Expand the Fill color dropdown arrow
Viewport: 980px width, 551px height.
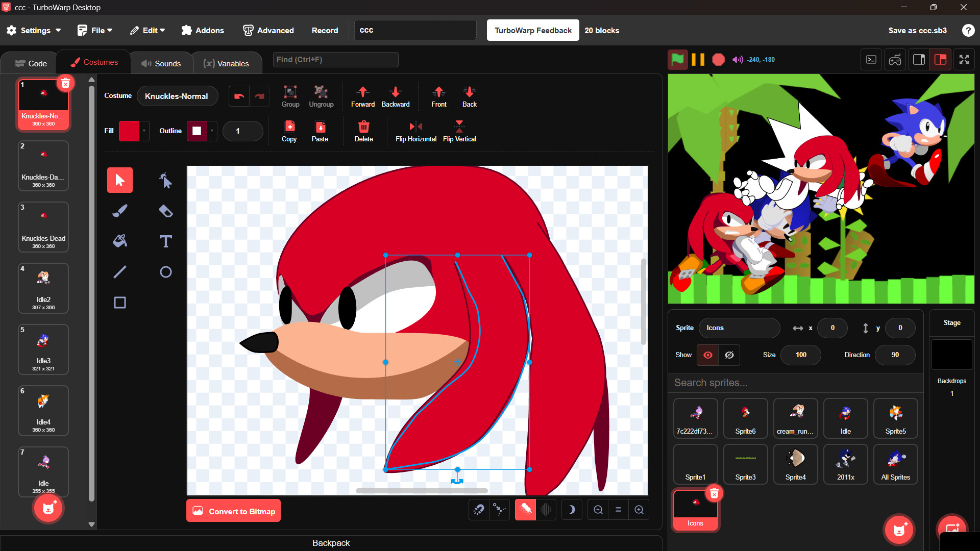click(x=144, y=131)
